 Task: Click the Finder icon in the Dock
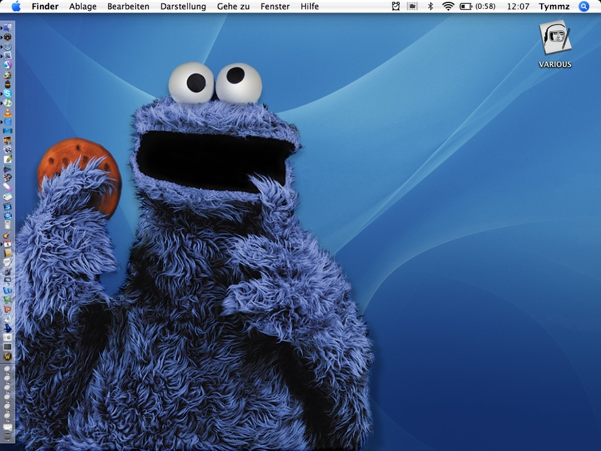coord(7,28)
